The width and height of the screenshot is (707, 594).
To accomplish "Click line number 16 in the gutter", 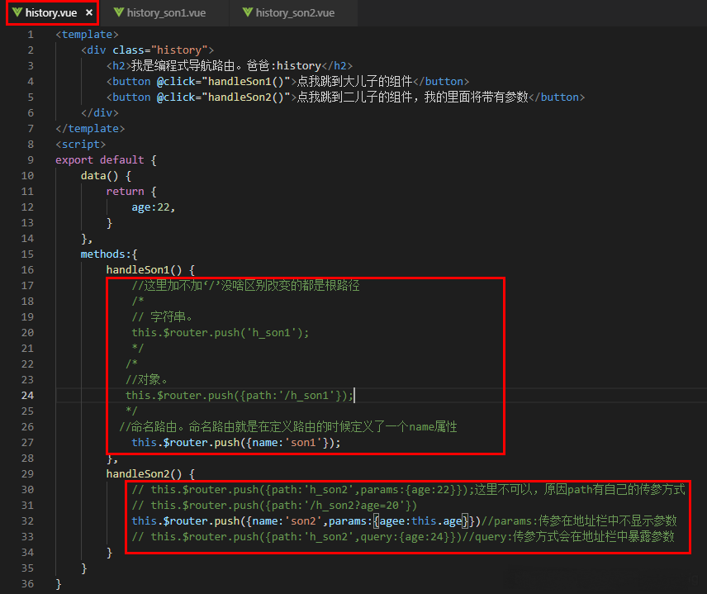I will click(27, 269).
